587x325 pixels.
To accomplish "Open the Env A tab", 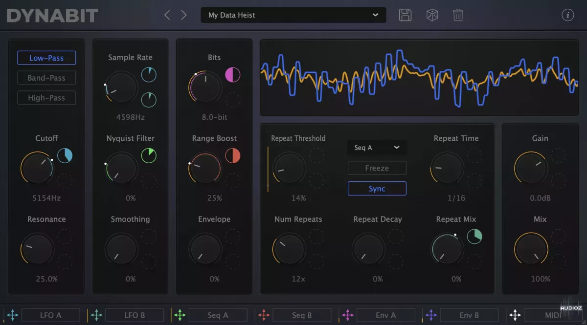I will click(x=385, y=315).
